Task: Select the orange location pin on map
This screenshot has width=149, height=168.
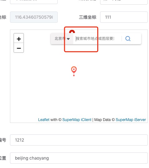Action: click(74, 71)
